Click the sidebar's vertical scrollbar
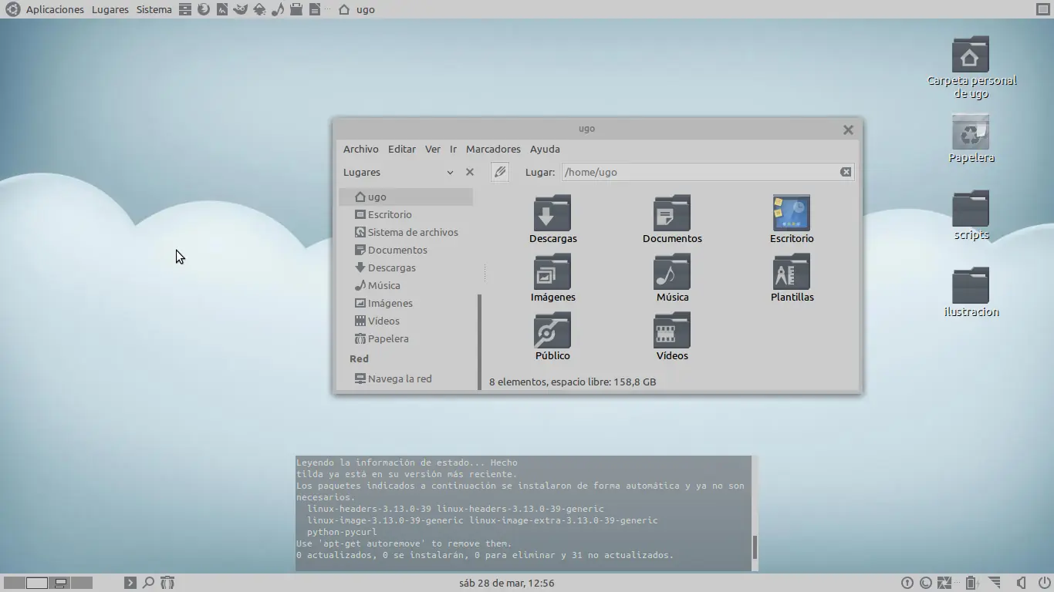Screen dimensions: 1054x592 pyautogui.click(x=479, y=341)
